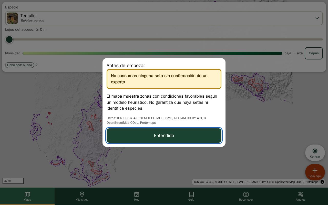Viewport: 328px width, 205px height.
Task: Click the Fiabilidad: buena badge
Action: pos(20,65)
